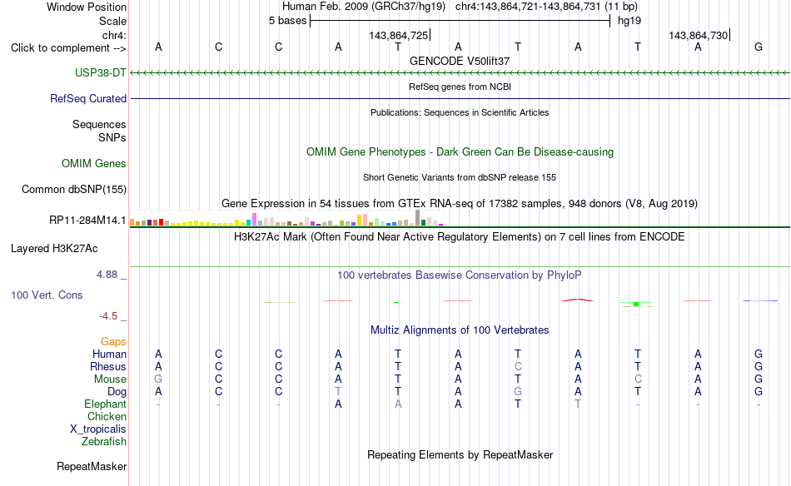Select the SNPs track label

[x=112, y=137]
